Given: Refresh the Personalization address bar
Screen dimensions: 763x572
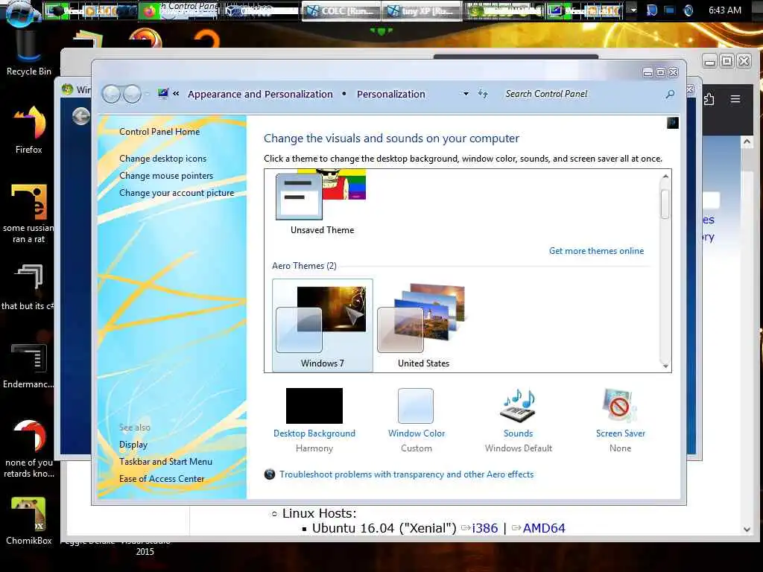Looking at the screenshot, I should coord(483,93).
